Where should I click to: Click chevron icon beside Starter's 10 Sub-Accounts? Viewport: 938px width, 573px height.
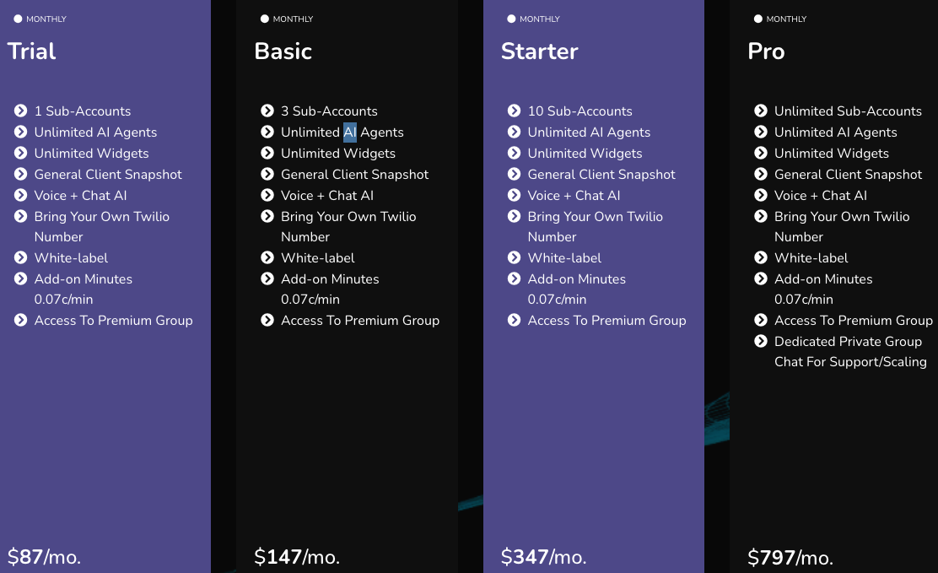point(515,111)
